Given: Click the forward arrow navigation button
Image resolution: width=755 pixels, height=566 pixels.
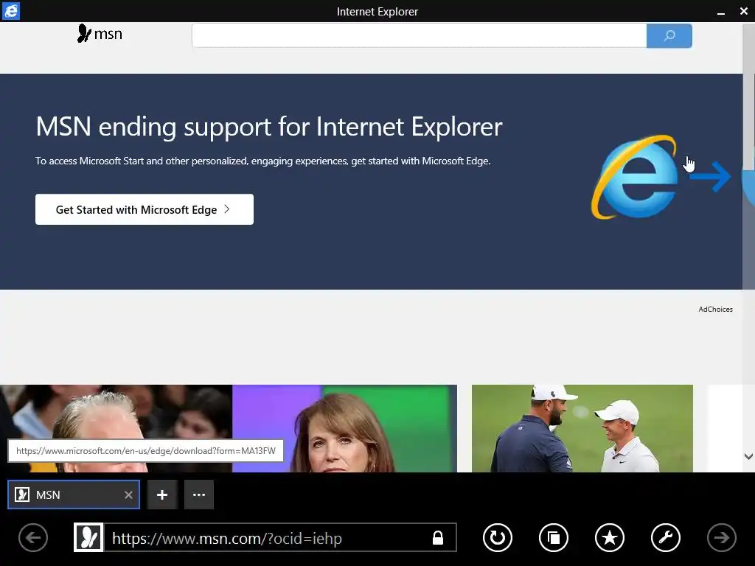Looking at the screenshot, I should 721,537.
